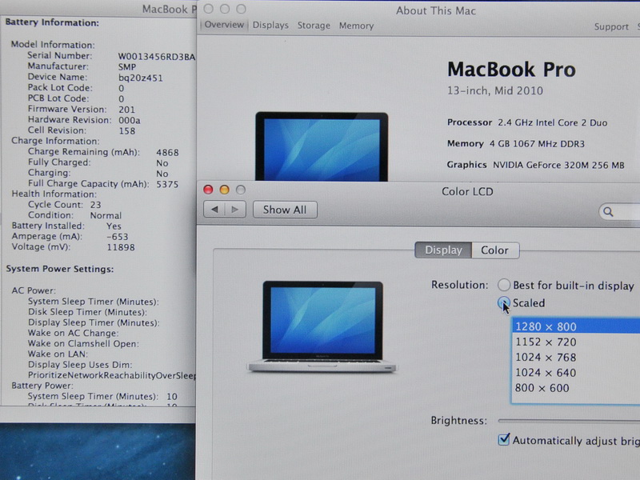Choose the 1024 × 640 resolution
Viewport: 640px width, 480px height.
(576, 373)
